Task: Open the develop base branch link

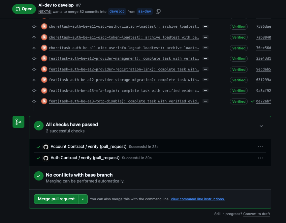Action: pyautogui.click(x=117, y=11)
